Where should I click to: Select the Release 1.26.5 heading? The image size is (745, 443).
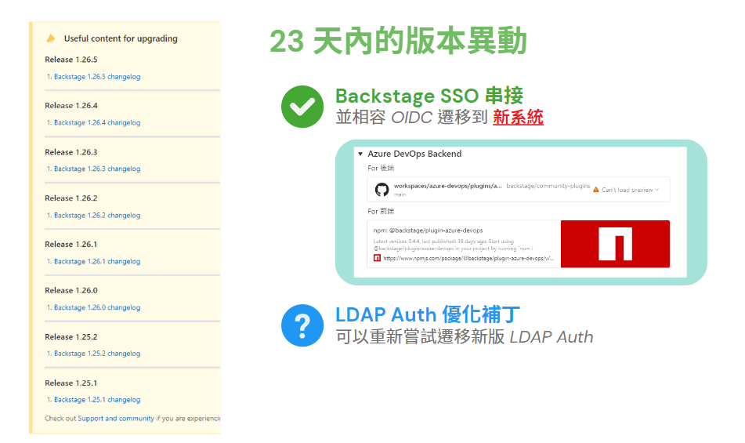[x=71, y=60]
